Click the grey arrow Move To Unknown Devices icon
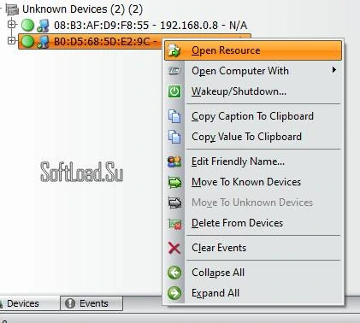The height and width of the screenshot is (323, 360). [x=174, y=203]
